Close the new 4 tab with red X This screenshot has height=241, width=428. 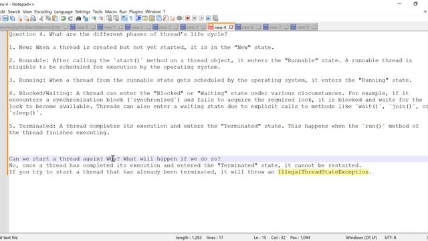point(231,27)
